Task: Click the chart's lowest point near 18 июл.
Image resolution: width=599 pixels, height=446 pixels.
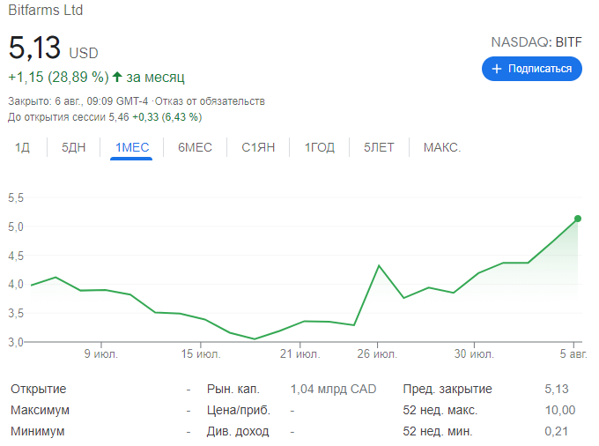Action: pos(255,338)
